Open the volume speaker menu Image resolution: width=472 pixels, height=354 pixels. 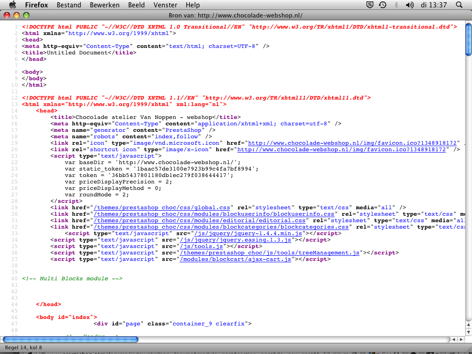[410, 5]
